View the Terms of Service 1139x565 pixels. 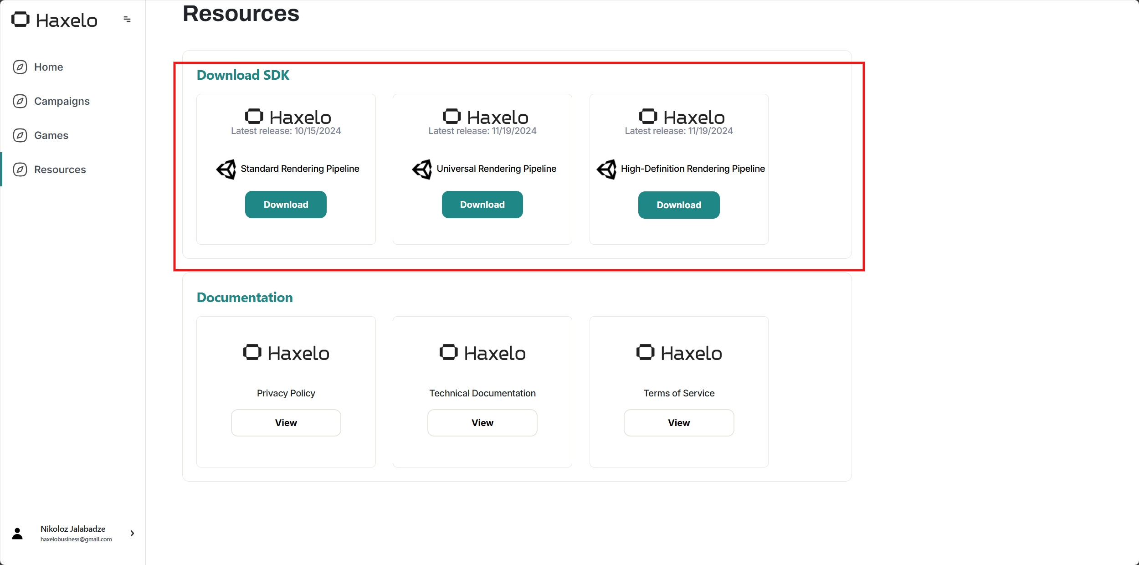coord(679,423)
